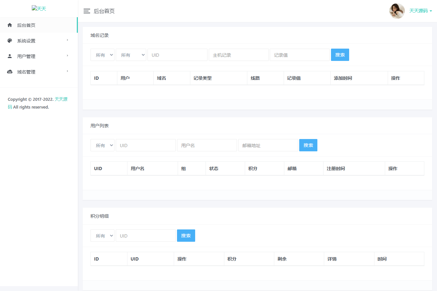Image resolution: width=437 pixels, height=291 pixels.
Task: Click the 天天源码 copyright link
Action: (61, 99)
